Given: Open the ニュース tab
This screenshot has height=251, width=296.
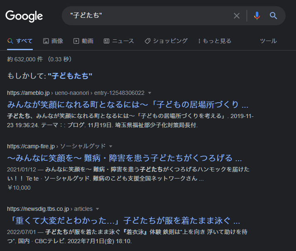Looking at the screenshot, I should (x=119, y=41).
